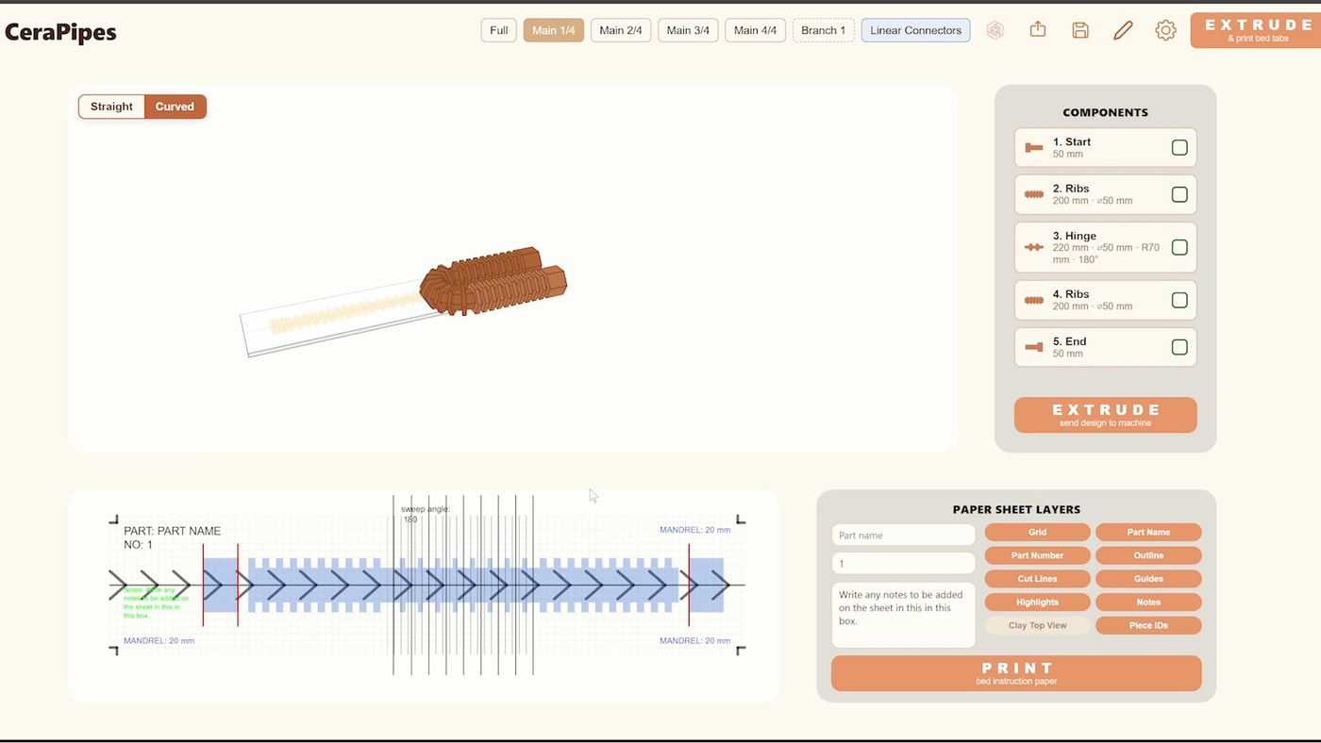This screenshot has height=743, width=1321.
Task: Toggle the Notes layer button
Action: pos(1148,602)
